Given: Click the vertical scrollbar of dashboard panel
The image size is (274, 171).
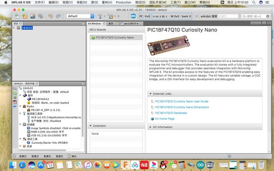Looking at the screenshot, I should click(83, 112).
